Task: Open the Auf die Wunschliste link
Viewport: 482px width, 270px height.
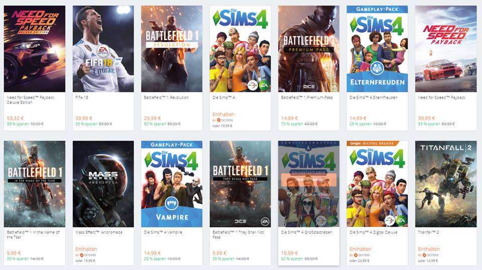Action: tap(313, 194)
